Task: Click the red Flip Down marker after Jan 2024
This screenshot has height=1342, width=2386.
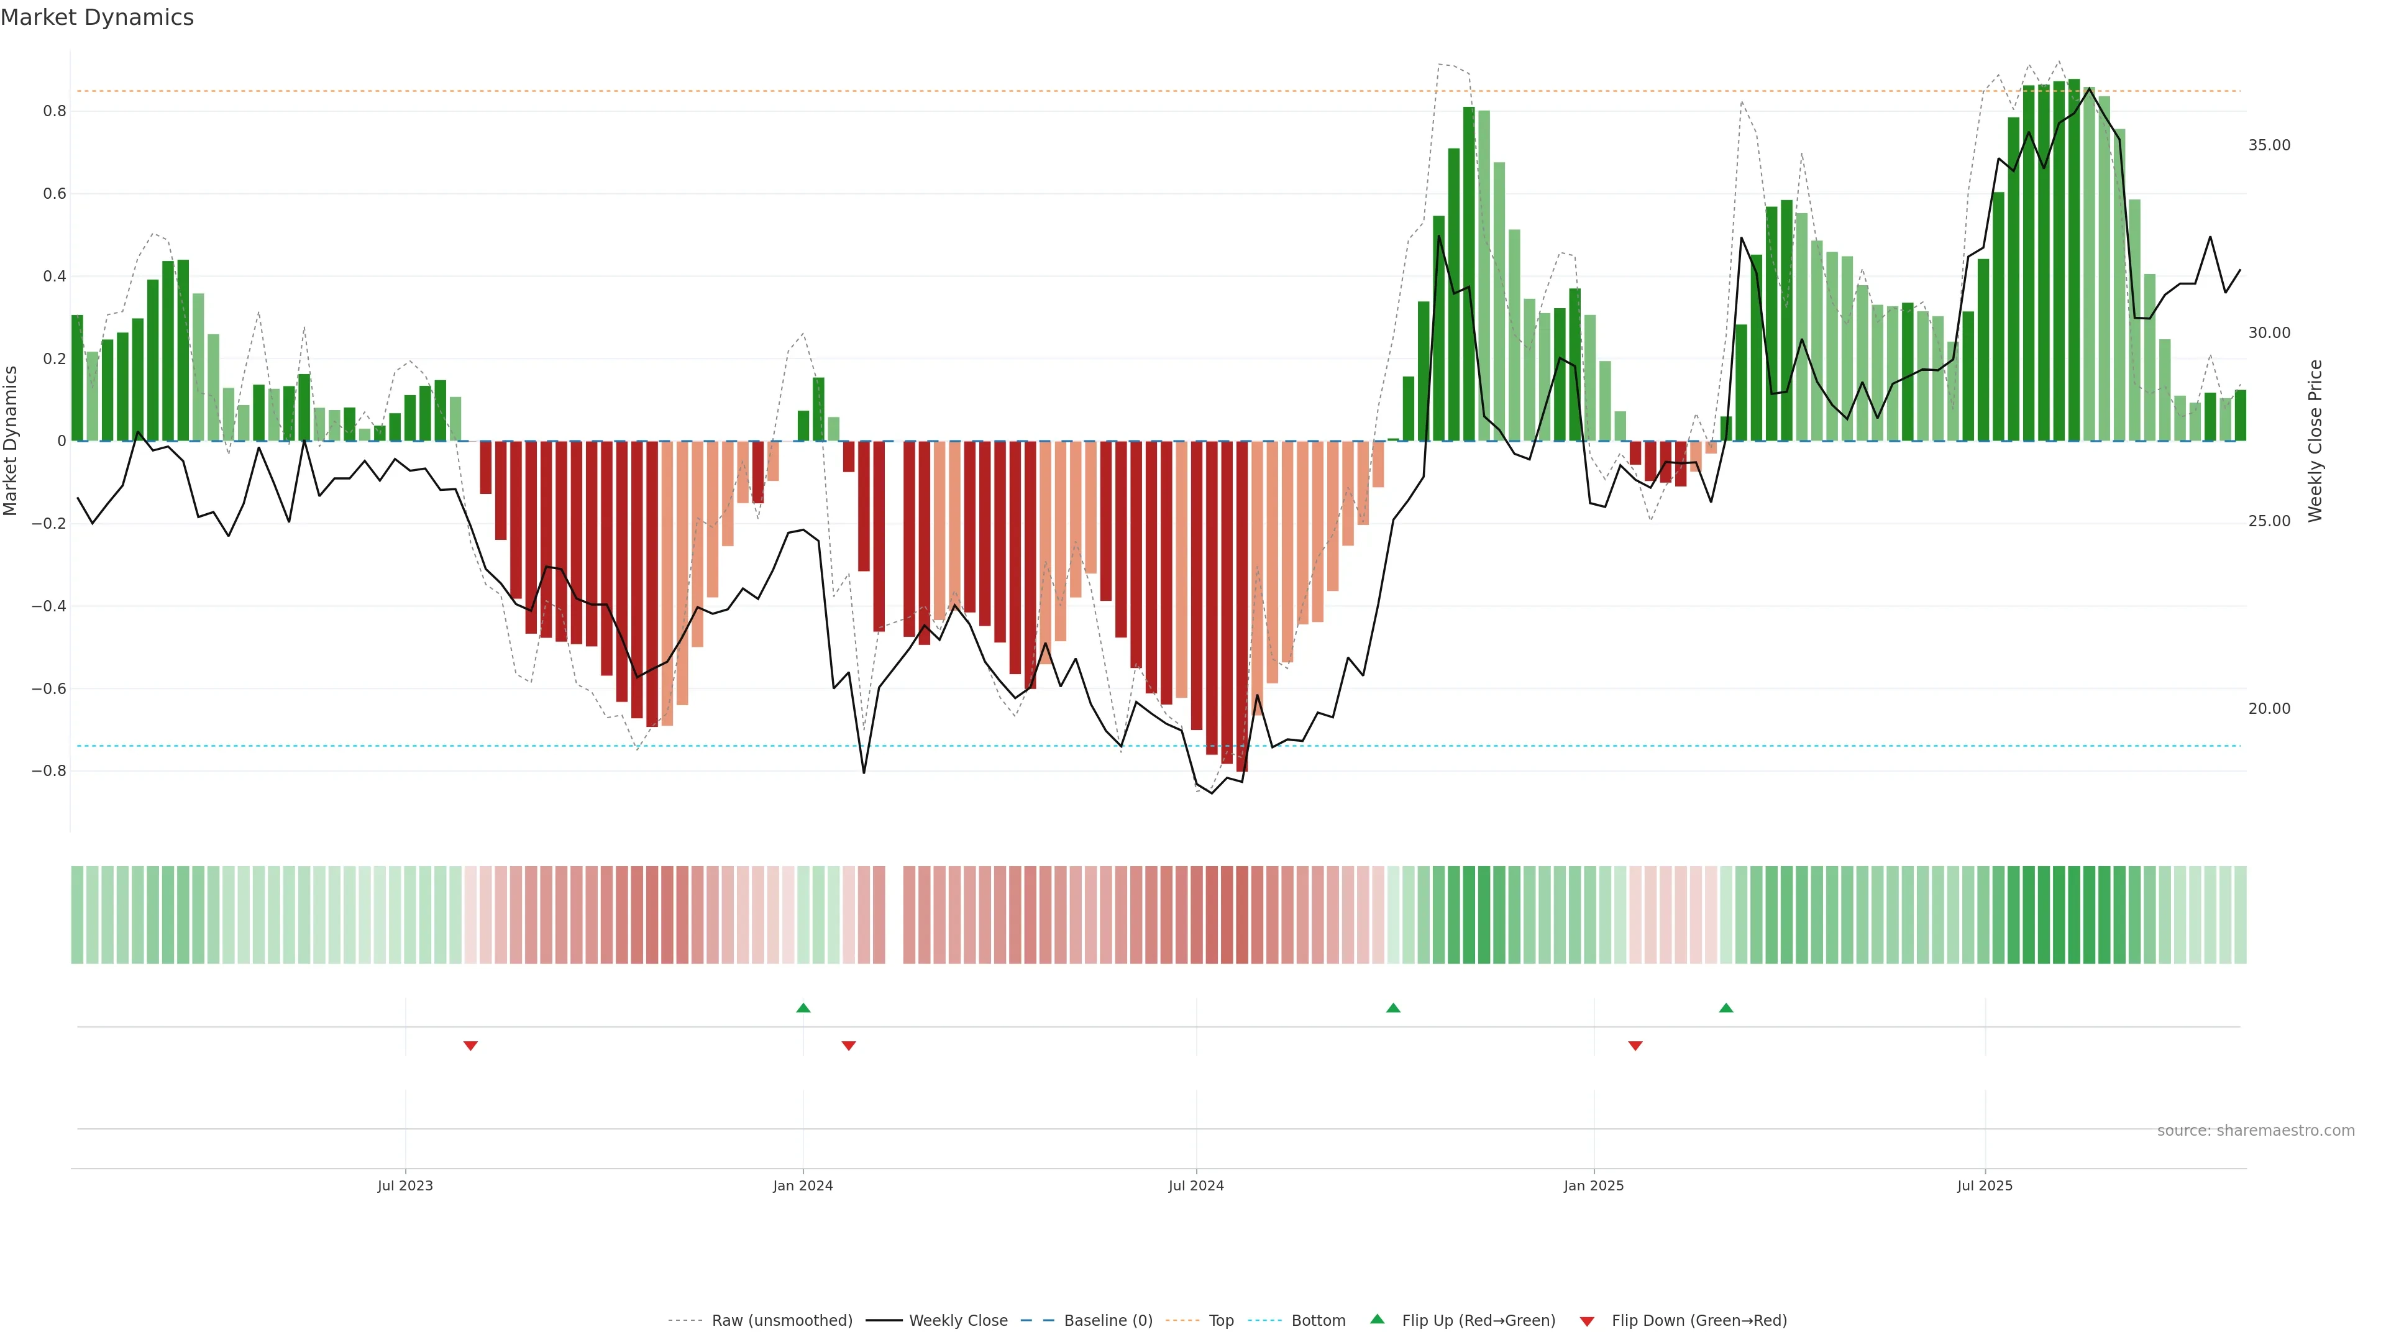Action: pyautogui.click(x=848, y=1046)
